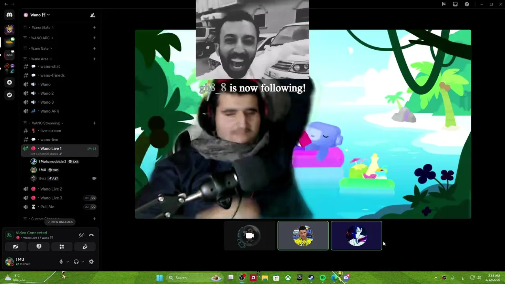Show hidden system tray icons

click(436, 278)
